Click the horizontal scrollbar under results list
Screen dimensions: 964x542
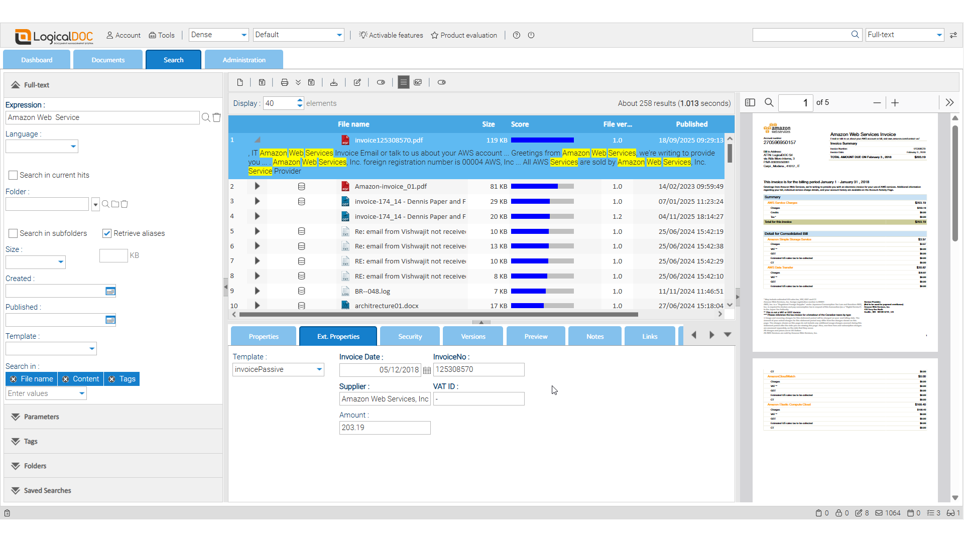438,315
